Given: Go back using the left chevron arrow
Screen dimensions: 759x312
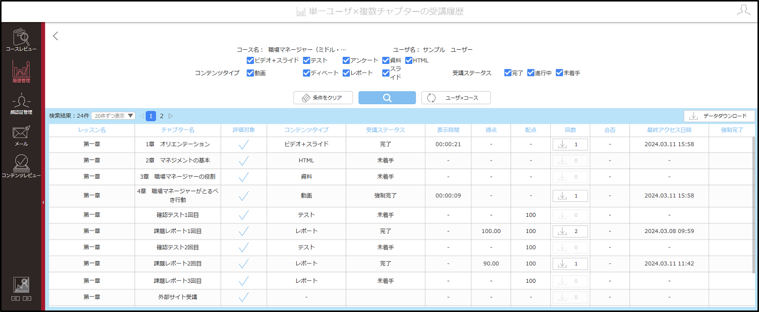Looking at the screenshot, I should 55,36.
